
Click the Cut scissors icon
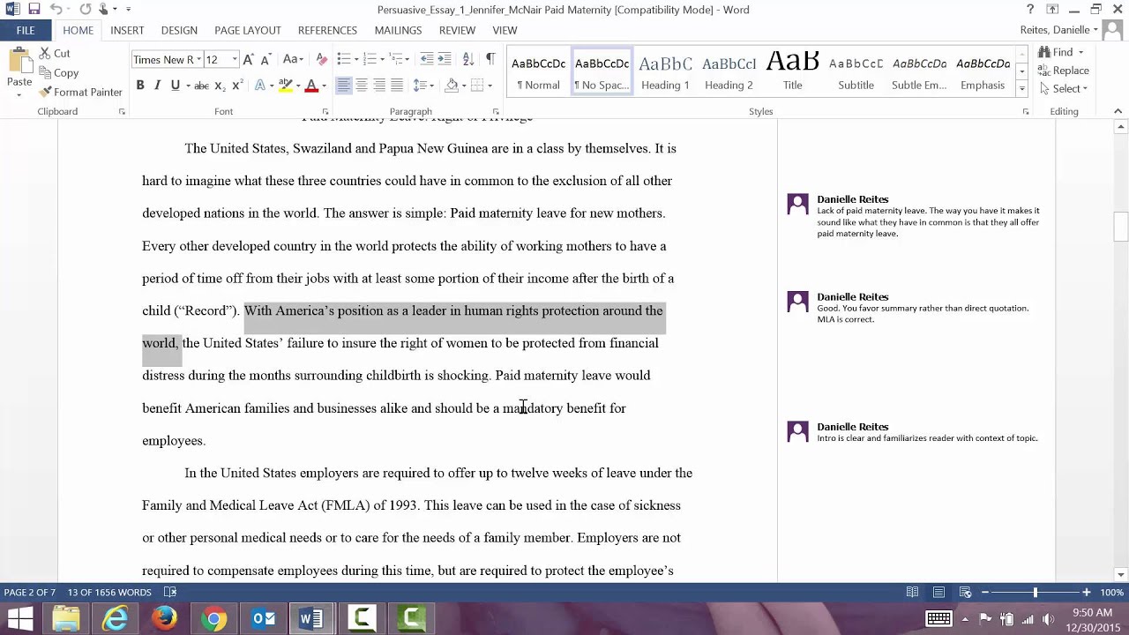pyautogui.click(x=44, y=54)
